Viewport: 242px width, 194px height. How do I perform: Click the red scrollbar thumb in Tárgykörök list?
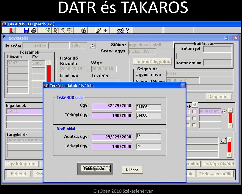coord(230,147)
